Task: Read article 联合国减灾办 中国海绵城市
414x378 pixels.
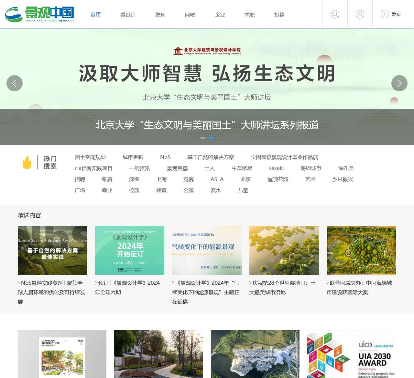Action: click(x=359, y=288)
